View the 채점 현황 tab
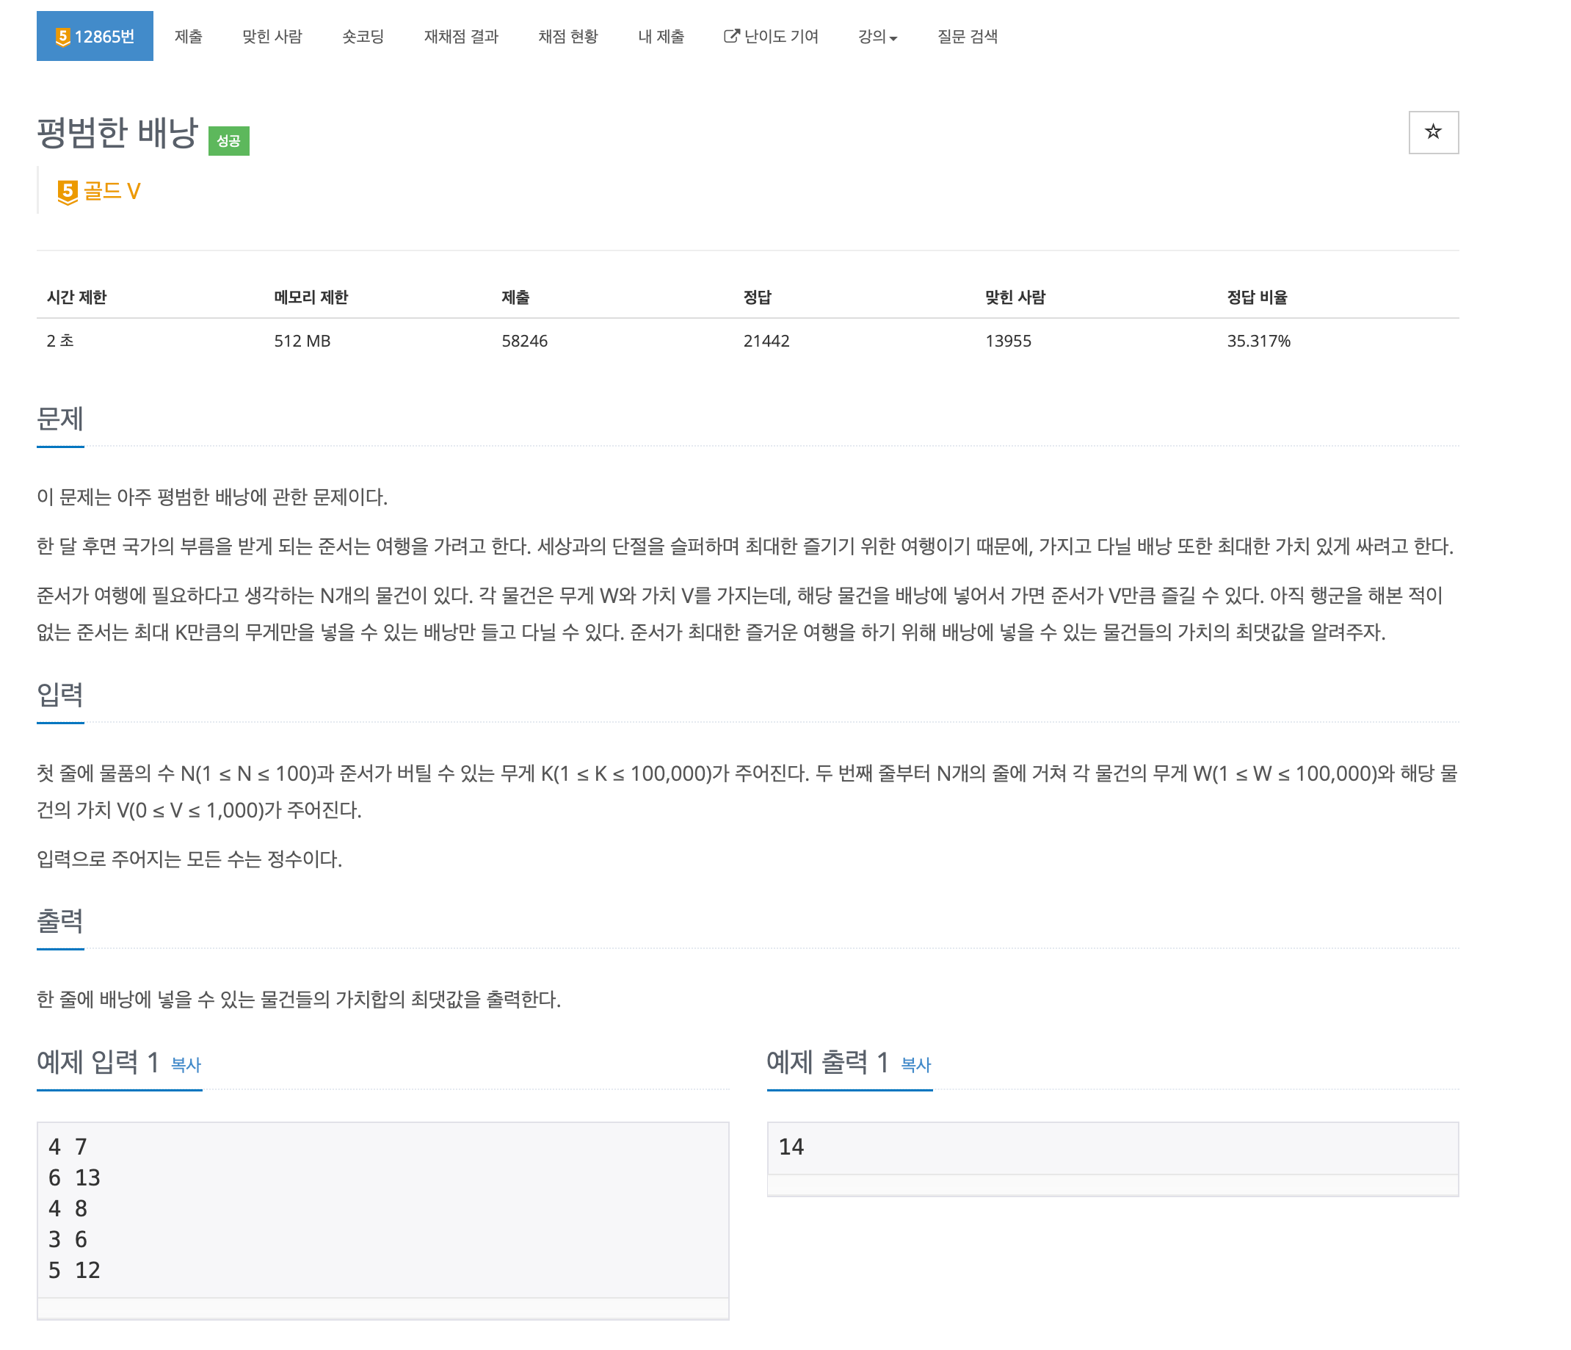This screenshot has height=1350, width=1571. tap(568, 37)
